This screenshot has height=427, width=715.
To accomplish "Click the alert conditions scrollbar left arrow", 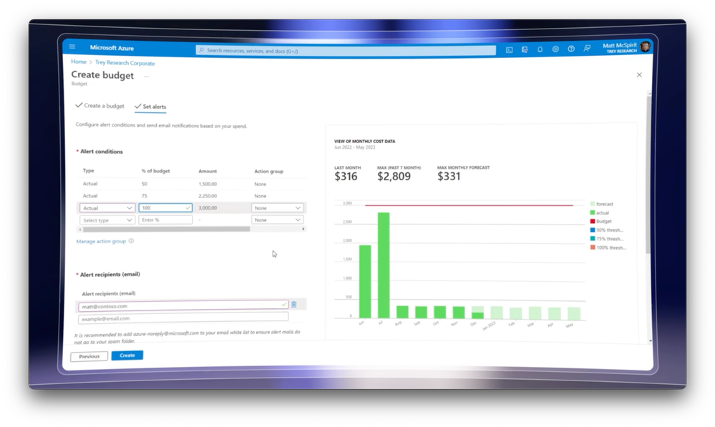I will [80, 229].
